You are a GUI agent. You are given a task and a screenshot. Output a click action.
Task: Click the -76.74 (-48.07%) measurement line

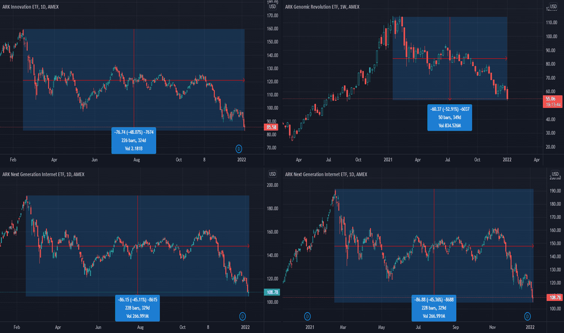pos(134,132)
